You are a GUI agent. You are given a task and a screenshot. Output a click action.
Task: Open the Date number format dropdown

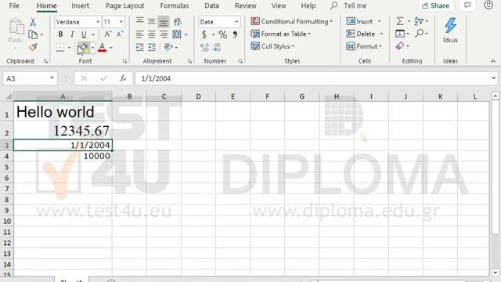click(236, 22)
